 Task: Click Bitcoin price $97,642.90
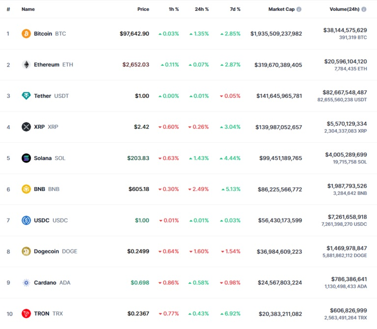[135, 33]
